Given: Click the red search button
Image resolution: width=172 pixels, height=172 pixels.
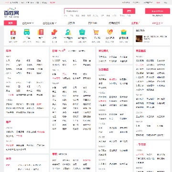Looking at the screenshot, I should tap(129, 11).
